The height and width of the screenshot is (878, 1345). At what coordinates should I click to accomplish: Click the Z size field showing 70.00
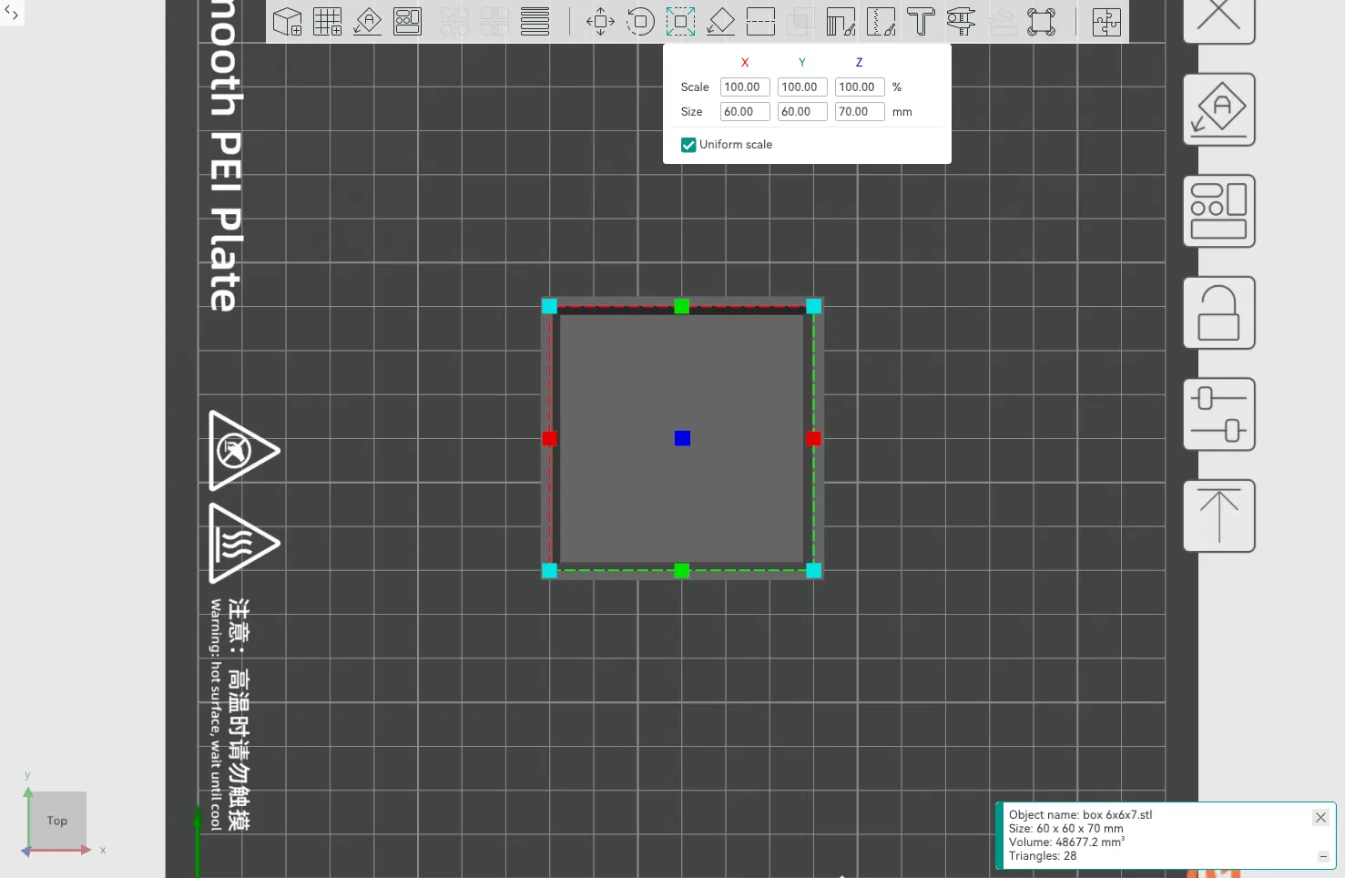pos(860,112)
